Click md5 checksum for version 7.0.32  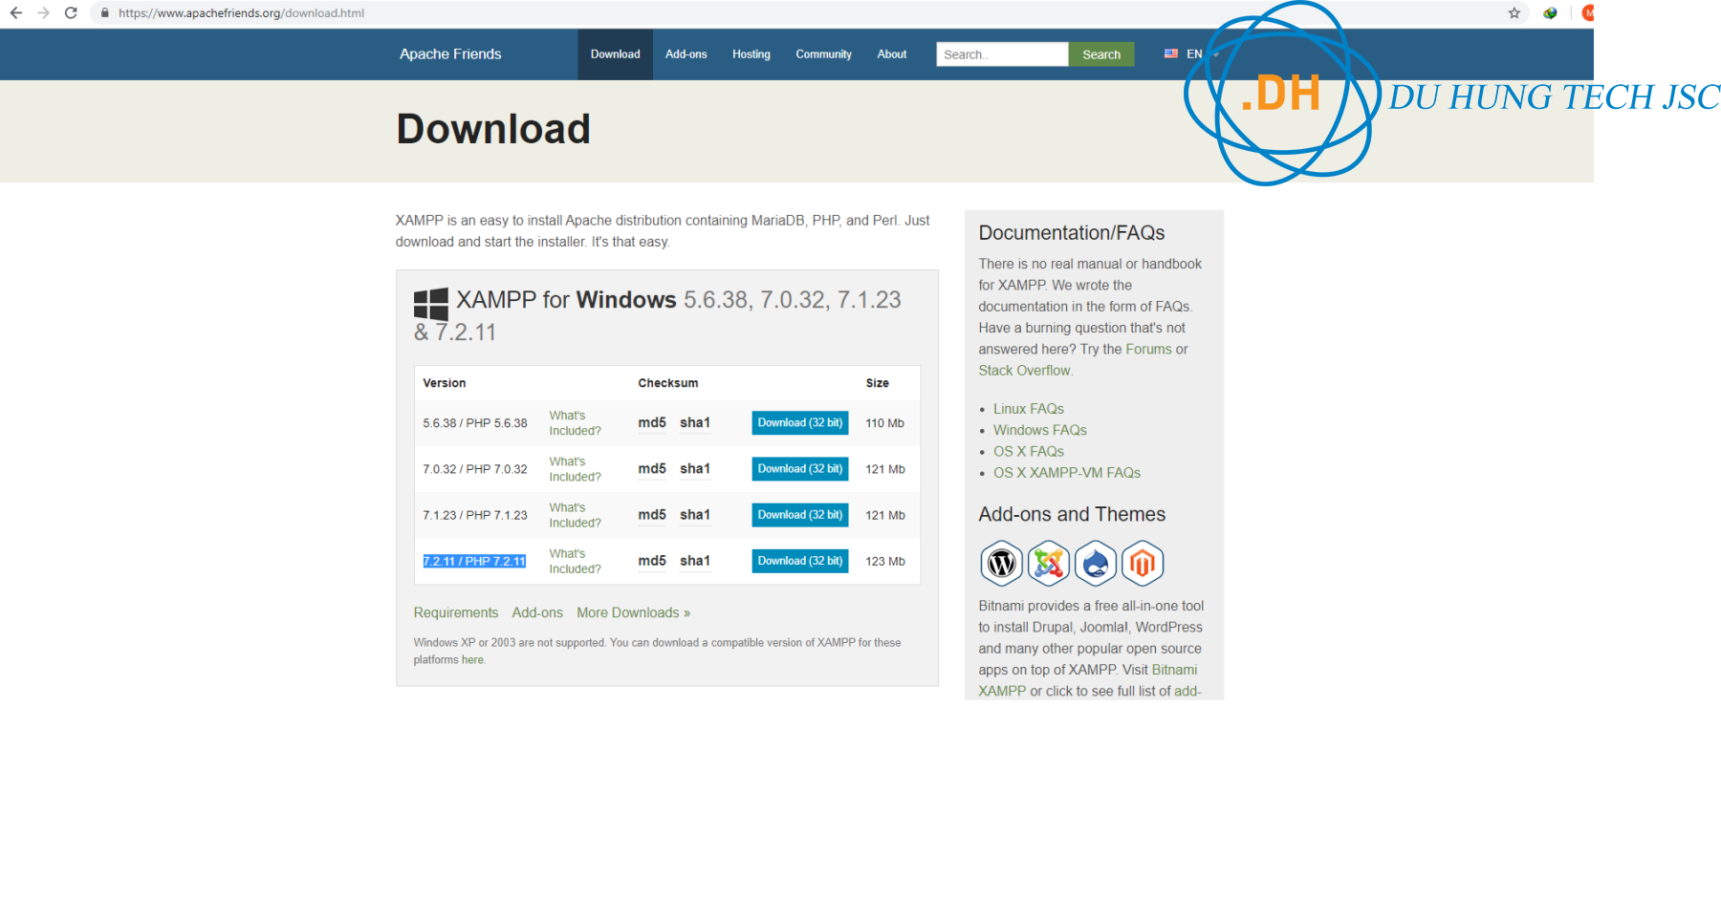[651, 469]
